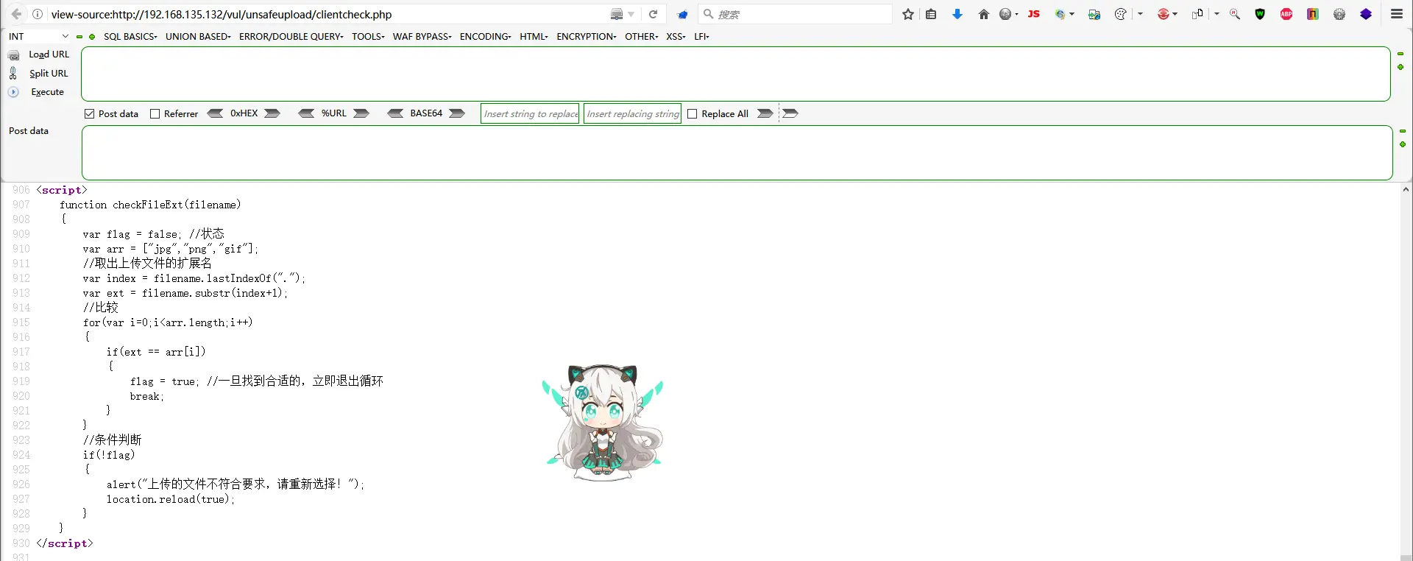Open UNION BASED menu
Viewport: 1413px width, 561px height.
click(198, 36)
